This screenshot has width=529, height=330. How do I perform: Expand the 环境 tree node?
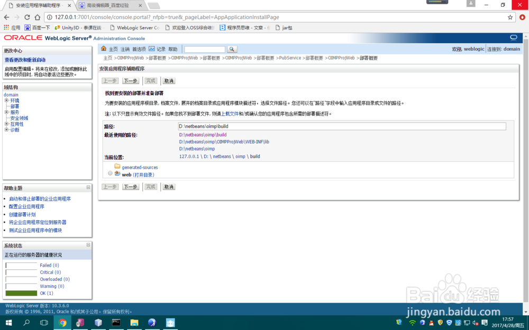(6, 100)
